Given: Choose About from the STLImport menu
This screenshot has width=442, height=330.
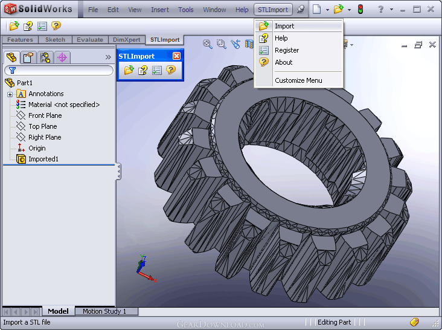Looking at the screenshot, I should (x=299, y=62).
